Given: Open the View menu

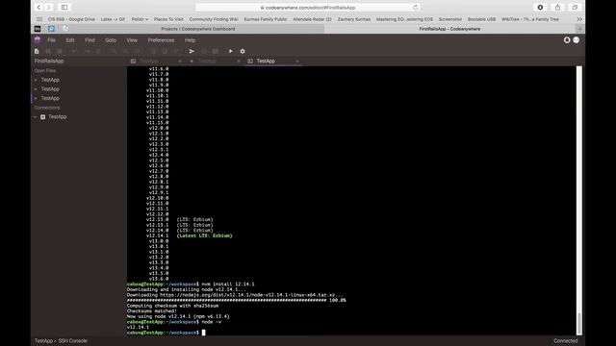Looking at the screenshot, I should (132, 40).
